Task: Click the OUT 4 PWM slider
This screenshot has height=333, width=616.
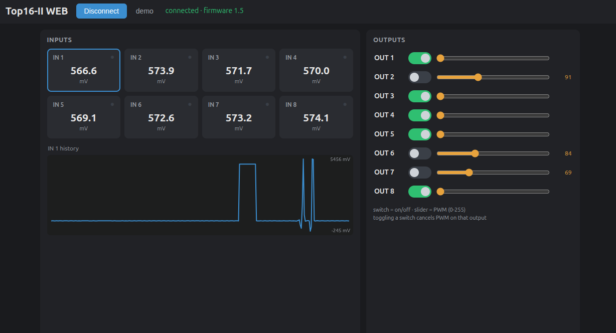Action: [493, 115]
